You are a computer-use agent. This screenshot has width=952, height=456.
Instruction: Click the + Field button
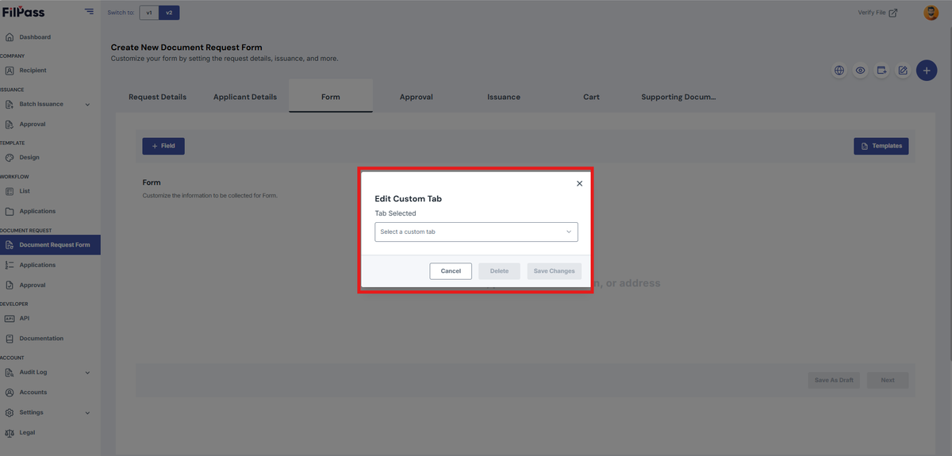click(x=163, y=146)
